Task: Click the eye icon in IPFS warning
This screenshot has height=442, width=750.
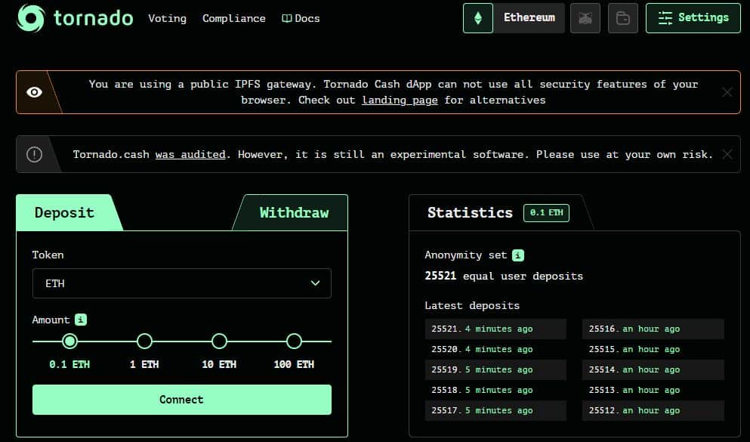Action: [x=35, y=92]
